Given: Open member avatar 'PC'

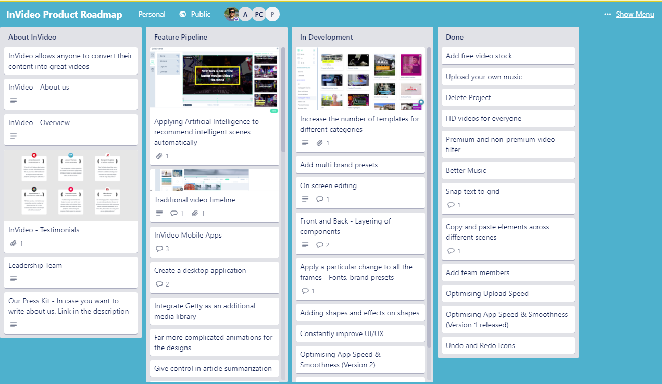Looking at the screenshot, I should (259, 14).
